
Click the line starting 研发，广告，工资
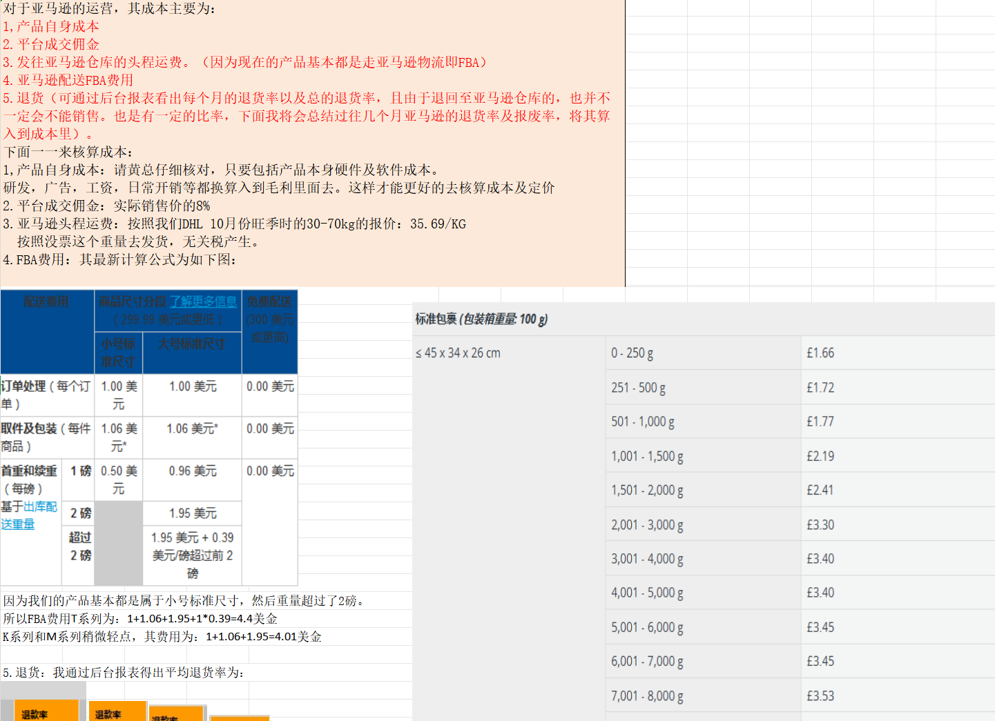(279, 188)
